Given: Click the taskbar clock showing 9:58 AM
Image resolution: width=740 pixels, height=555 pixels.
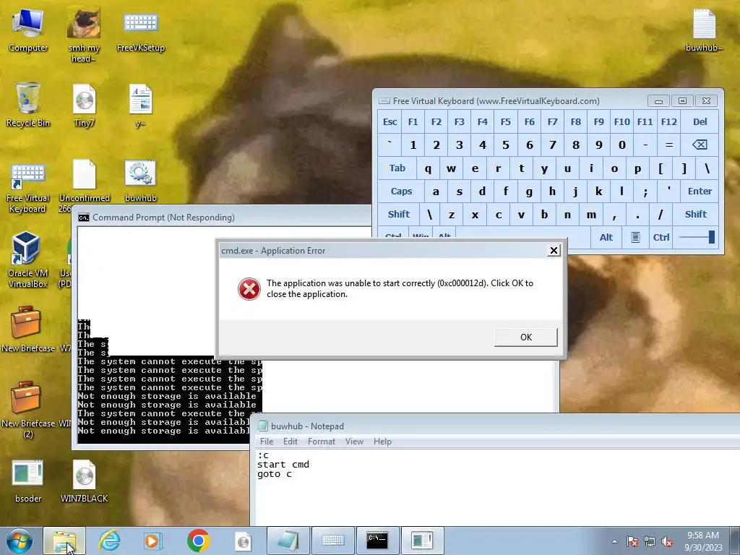Looking at the screenshot, I should coord(703,541).
